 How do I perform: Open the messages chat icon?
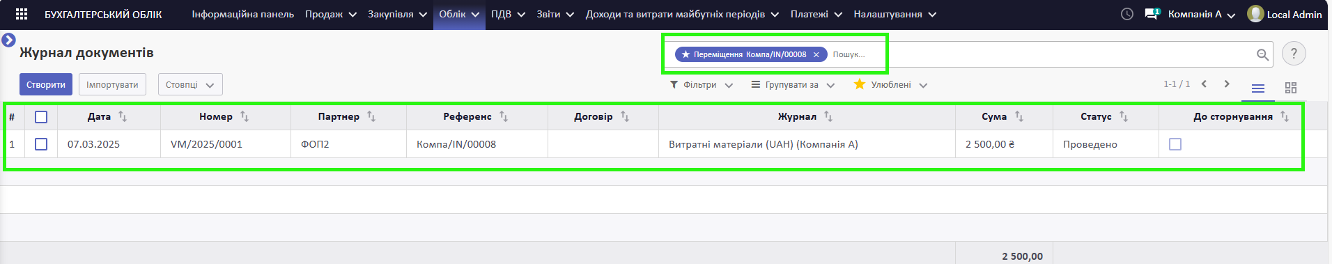click(1152, 14)
